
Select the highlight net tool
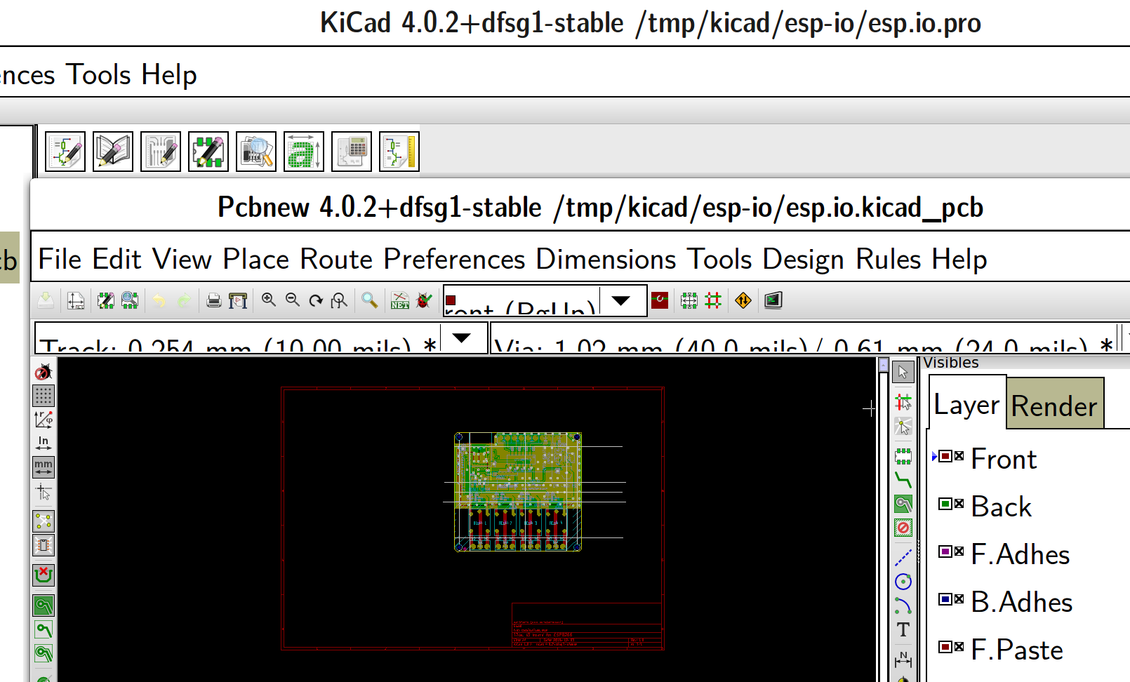click(x=903, y=402)
